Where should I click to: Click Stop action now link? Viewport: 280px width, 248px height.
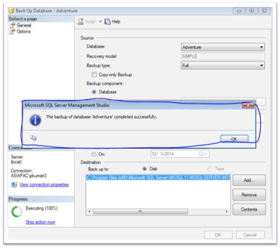point(40,222)
